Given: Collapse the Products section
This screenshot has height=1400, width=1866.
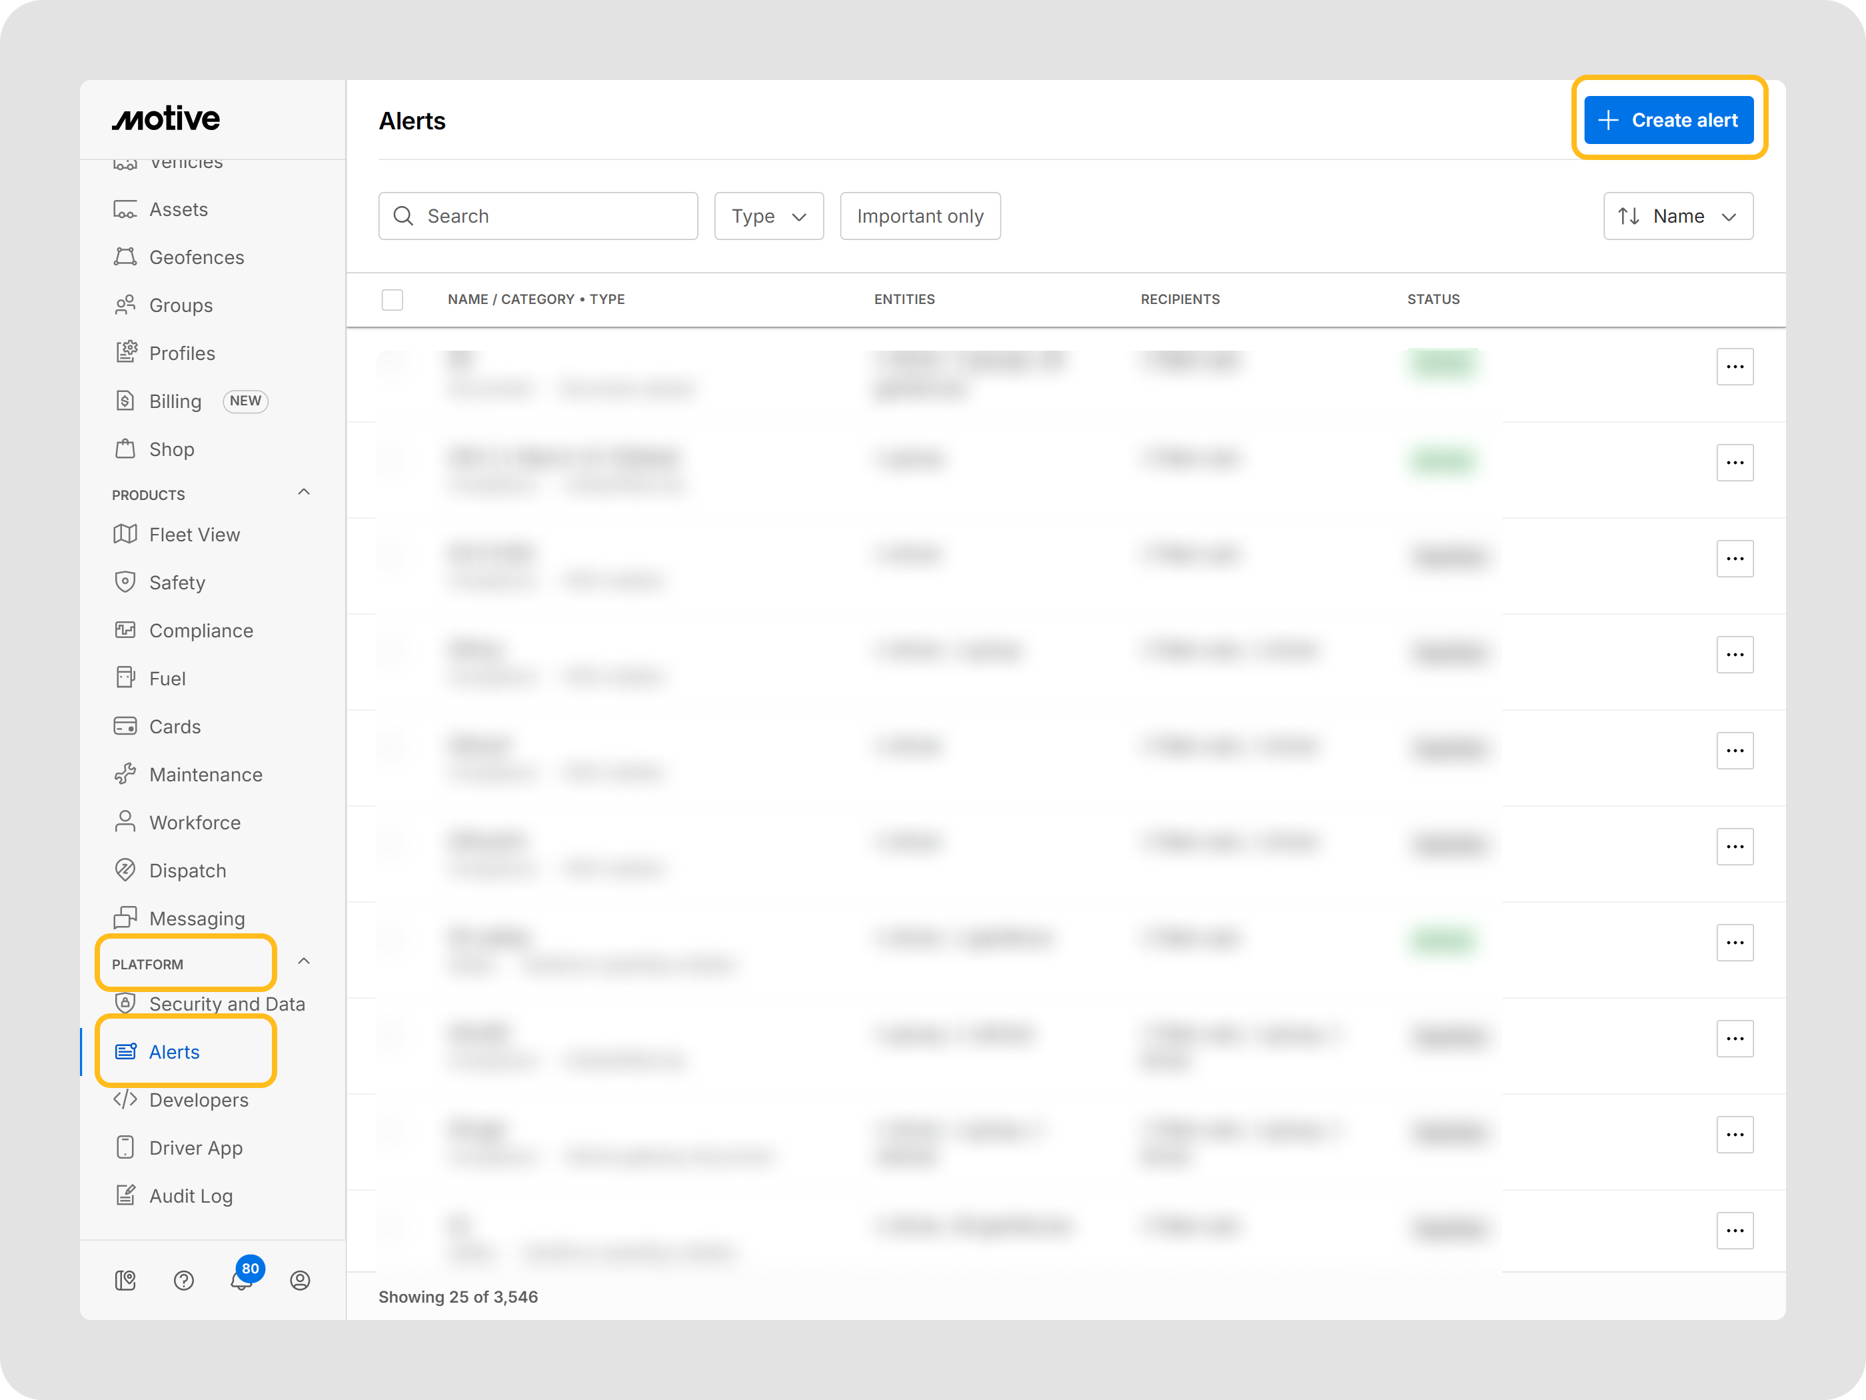Looking at the screenshot, I should tap(304, 492).
